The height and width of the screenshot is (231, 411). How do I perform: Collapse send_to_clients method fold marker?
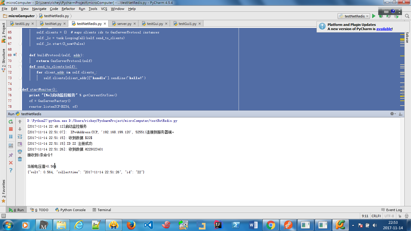tap(20, 66)
